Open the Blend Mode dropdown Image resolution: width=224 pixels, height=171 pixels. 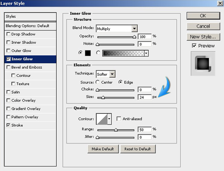pos(117,28)
